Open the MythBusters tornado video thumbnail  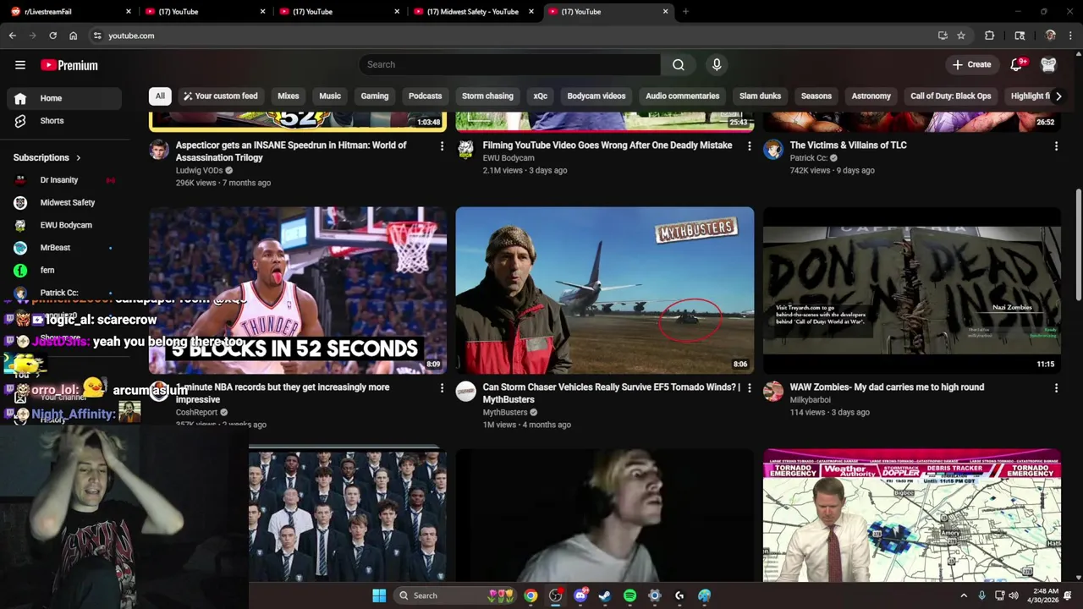(x=605, y=290)
